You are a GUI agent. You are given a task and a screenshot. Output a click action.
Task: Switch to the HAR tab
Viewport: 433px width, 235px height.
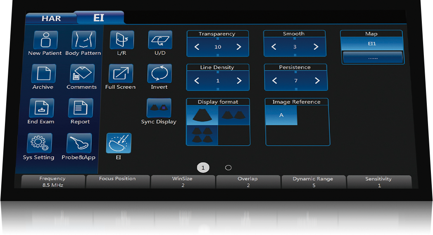[51, 19]
